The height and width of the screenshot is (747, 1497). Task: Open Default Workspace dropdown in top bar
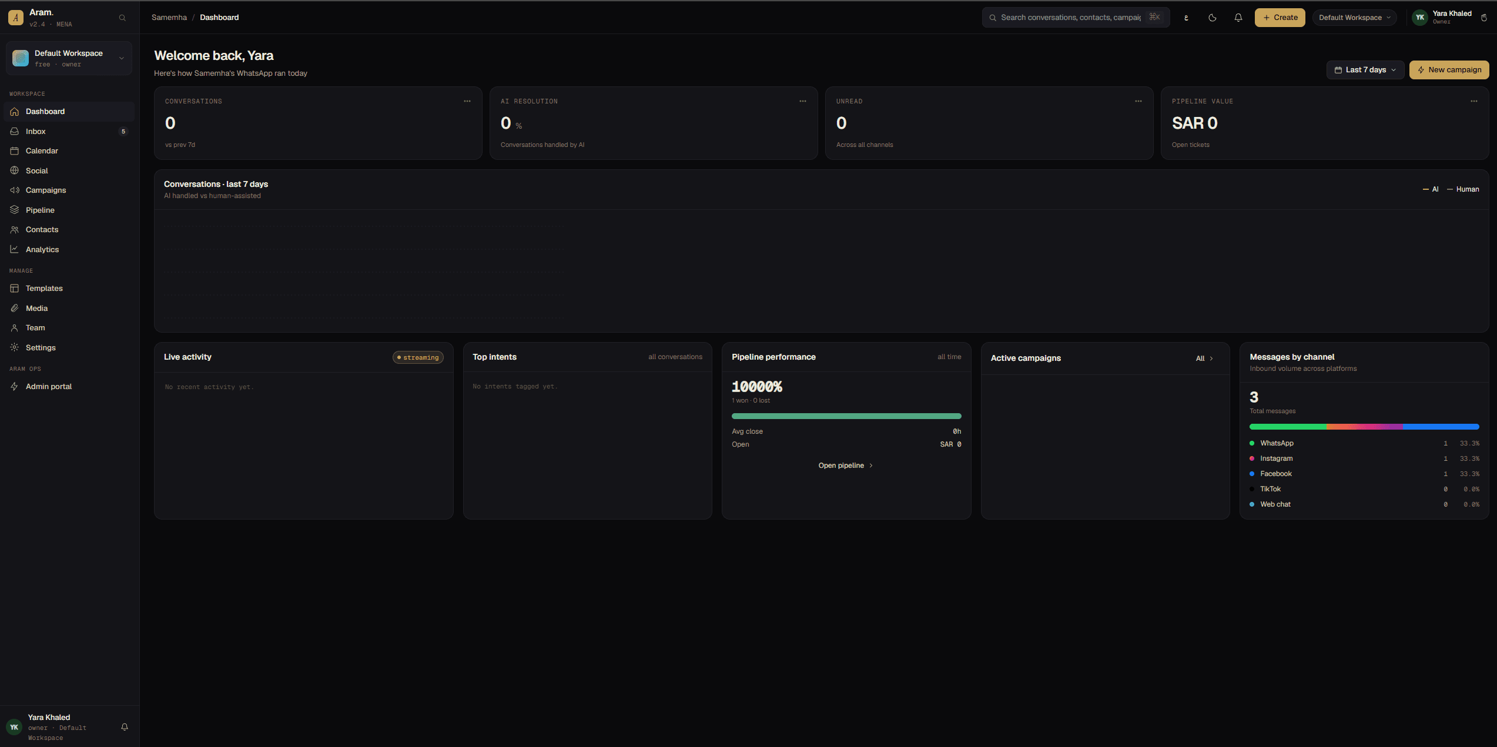click(1354, 18)
